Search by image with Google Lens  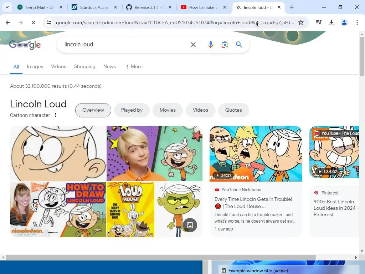[225, 45]
